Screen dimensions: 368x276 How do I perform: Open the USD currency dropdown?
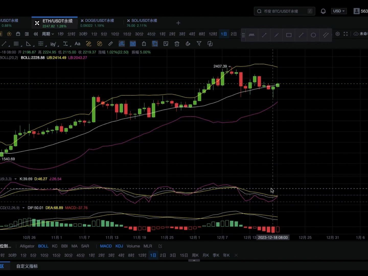tap(339, 11)
